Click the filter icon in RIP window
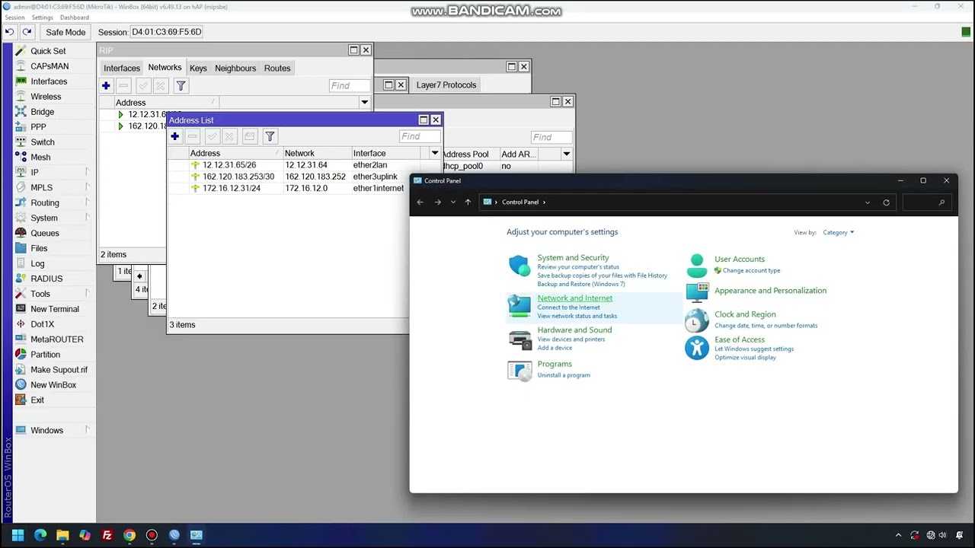The width and height of the screenshot is (975, 548). (181, 85)
